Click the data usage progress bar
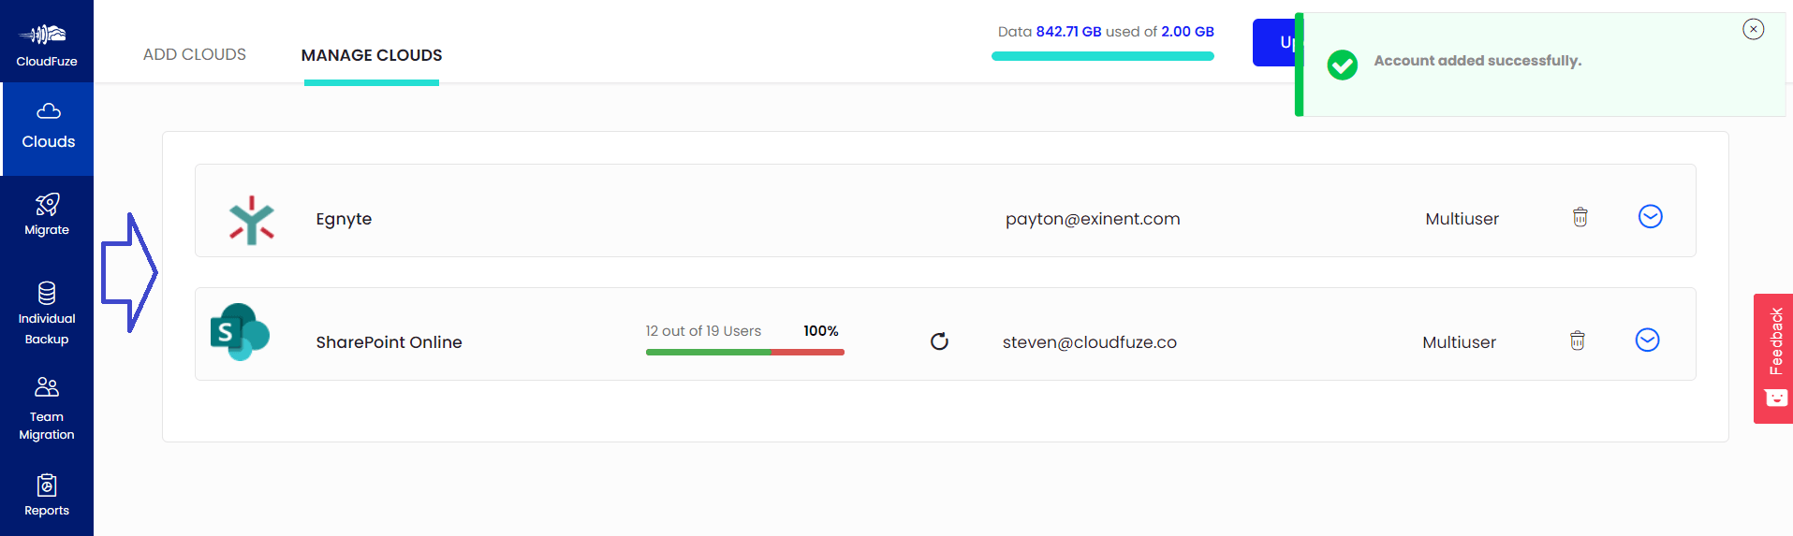The width and height of the screenshot is (1793, 536). 1103,56
